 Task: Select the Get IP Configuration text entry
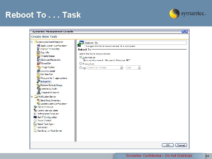47,117
